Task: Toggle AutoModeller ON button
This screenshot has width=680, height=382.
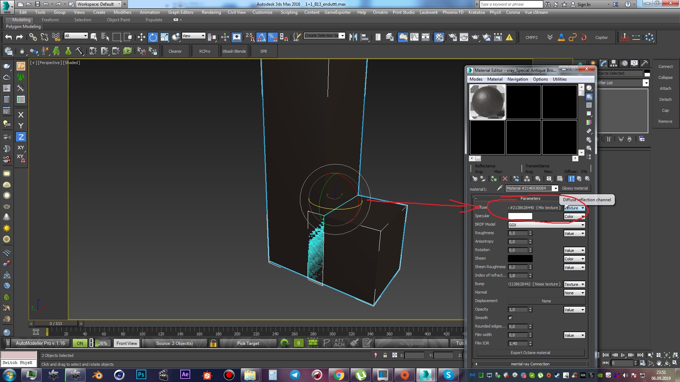Action: pos(80,343)
